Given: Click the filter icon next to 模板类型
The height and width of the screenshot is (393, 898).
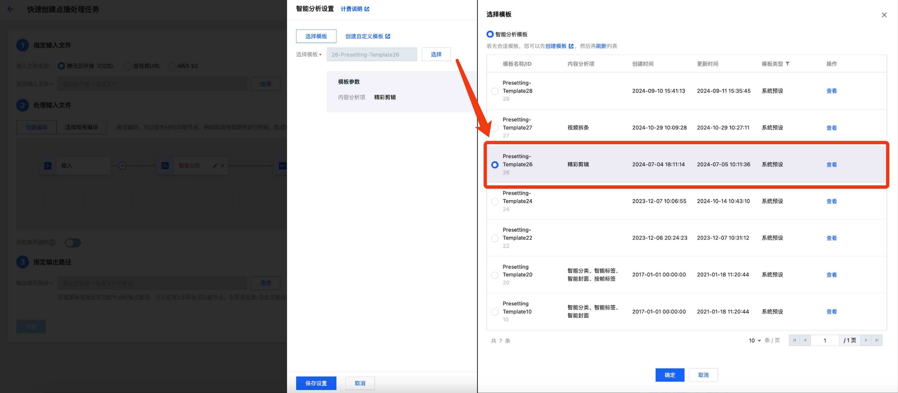Looking at the screenshot, I should 788,64.
